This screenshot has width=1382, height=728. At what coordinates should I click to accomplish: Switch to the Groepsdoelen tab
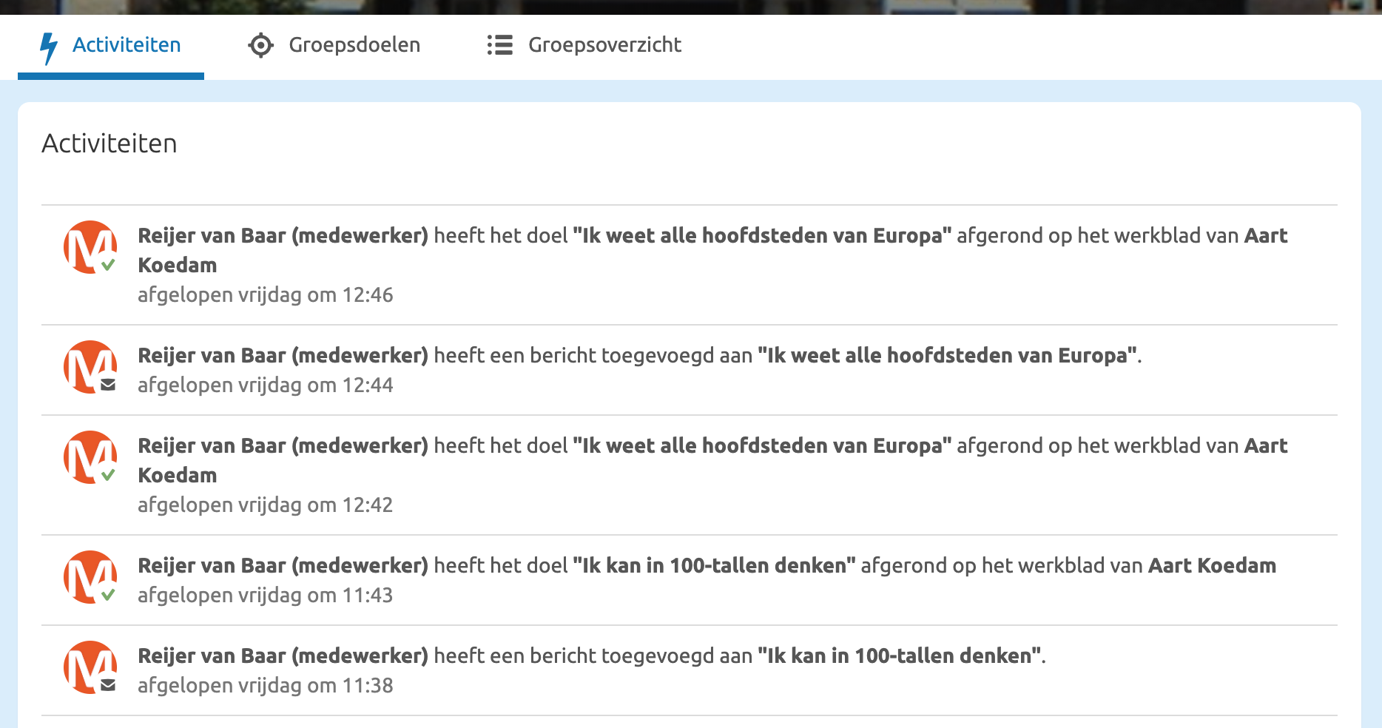tap(355, 44)
